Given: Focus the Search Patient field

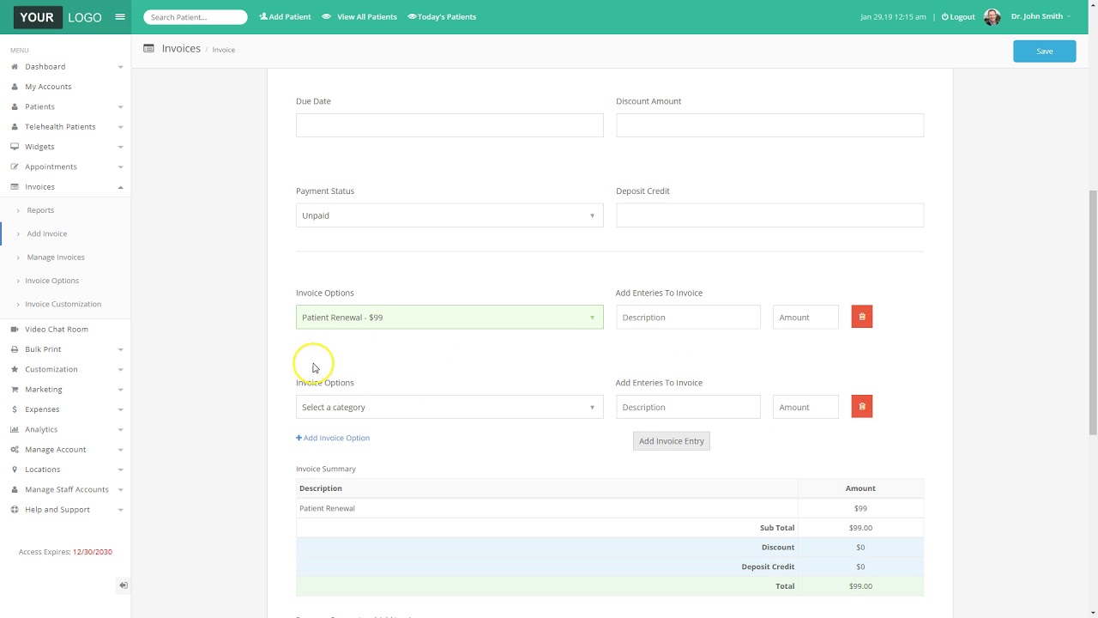Looking at the screenshot, I should point(196,17).
